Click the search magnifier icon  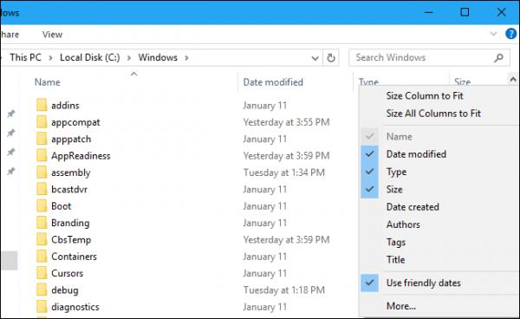(x=498, y=58)
